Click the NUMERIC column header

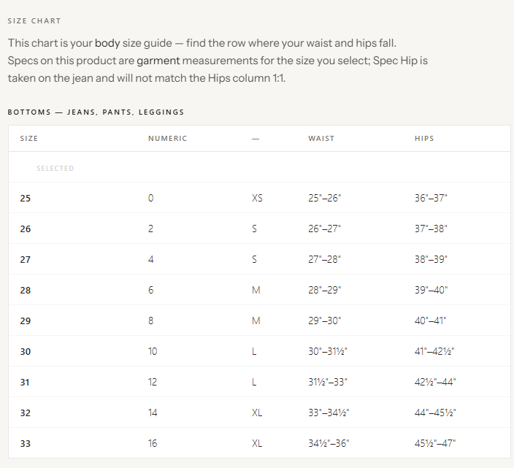click(x=167, y=138)
